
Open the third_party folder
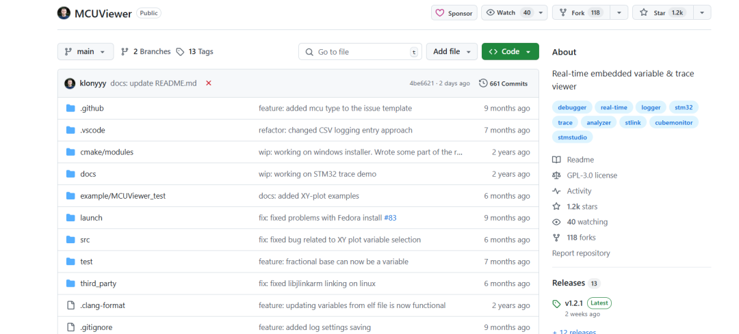click(99, 283)
